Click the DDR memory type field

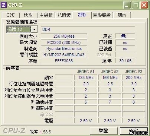click(88, 29)
